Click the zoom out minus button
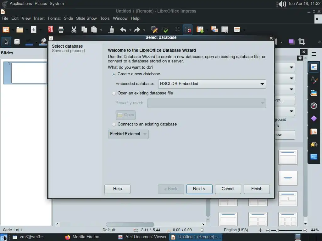The height and width of the screenshot is (241, 322). (268, 230)
